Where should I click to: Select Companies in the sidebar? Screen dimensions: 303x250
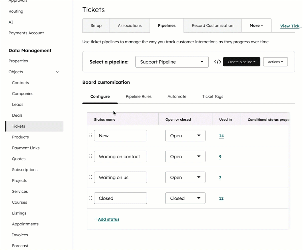(x=22, y=94)
